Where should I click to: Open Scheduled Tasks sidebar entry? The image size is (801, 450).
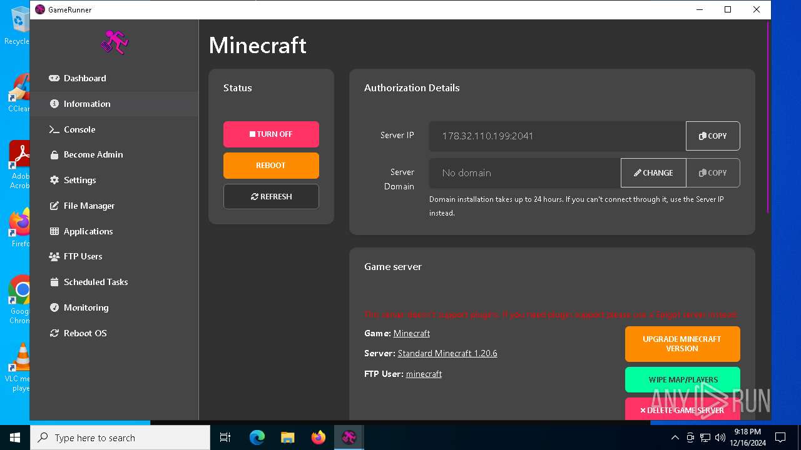[x=114, y=282]
